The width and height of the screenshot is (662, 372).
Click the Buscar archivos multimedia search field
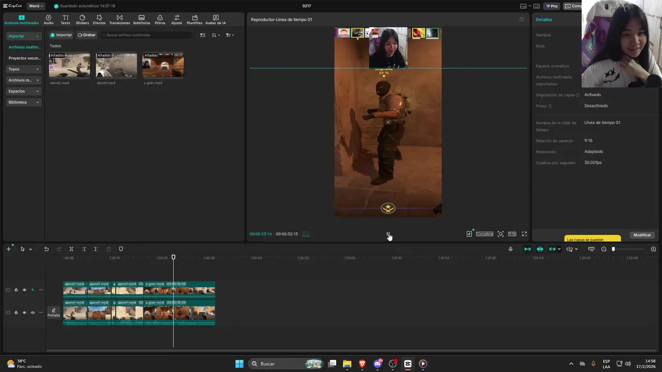(146, 35)
